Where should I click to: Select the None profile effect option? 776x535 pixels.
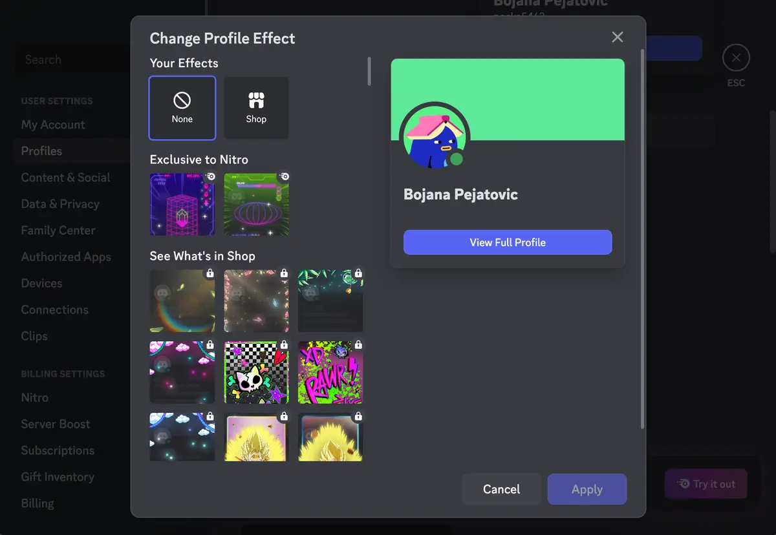coord(182,107)
